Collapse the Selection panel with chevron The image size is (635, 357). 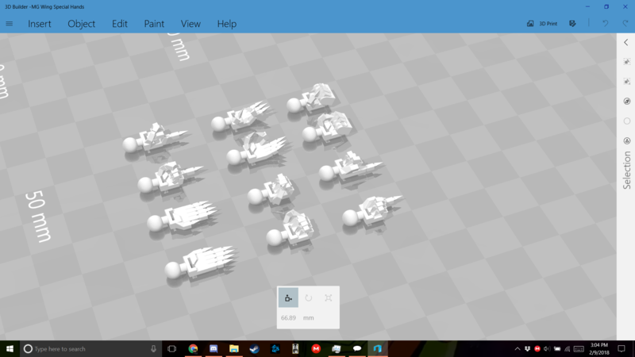tap(626, 43)
